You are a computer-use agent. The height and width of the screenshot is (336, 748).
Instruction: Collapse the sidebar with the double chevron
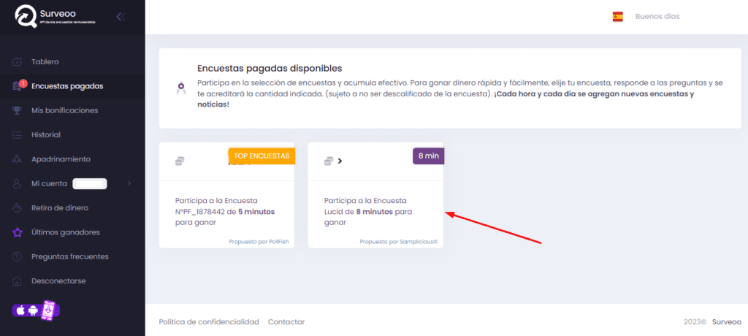click(x=121, y=17)
